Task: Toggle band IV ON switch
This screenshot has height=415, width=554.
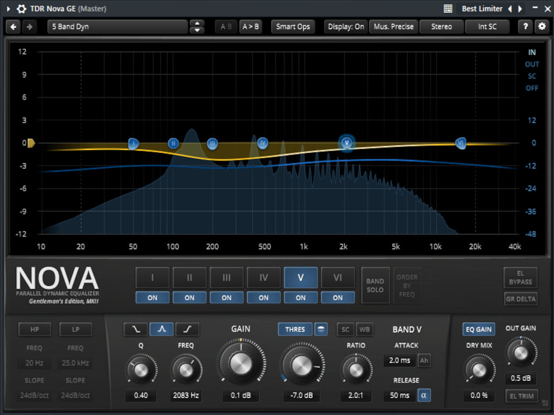Action: [263, 298]
